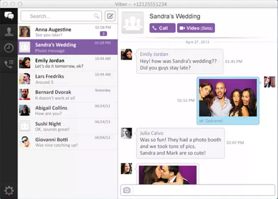Image resolution: width=278 pixels, height=199 pixels.
Task: Open the Anna Augestine conversation
Action: pyautogui.click(x=68, y=31)
